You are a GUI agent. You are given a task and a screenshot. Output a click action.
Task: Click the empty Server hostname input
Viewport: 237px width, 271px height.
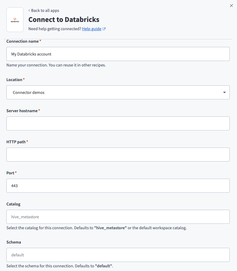point(118,123)
